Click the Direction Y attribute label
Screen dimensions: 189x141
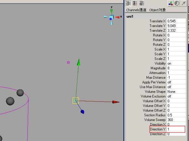[158, 129]
